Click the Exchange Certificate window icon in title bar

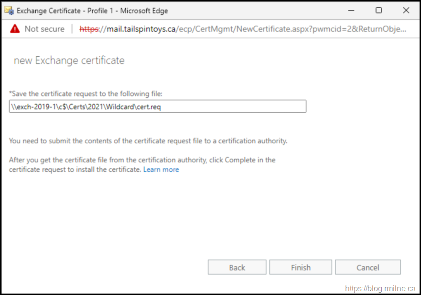(9, 11)
